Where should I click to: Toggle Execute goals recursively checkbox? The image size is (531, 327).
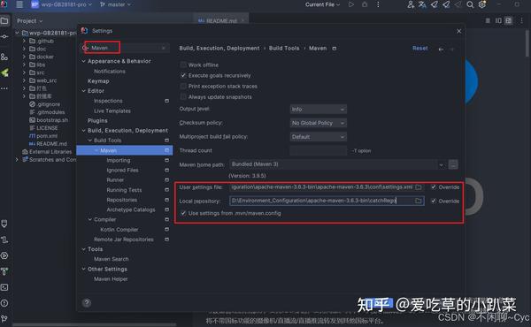pos(183,75)
